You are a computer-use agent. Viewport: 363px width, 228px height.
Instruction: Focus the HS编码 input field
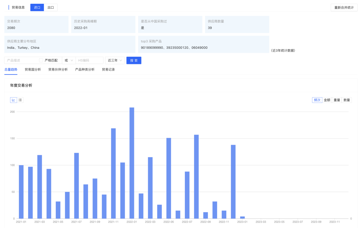89,60
